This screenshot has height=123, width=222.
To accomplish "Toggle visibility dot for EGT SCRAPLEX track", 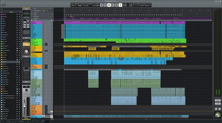I will tap(19, 50).
